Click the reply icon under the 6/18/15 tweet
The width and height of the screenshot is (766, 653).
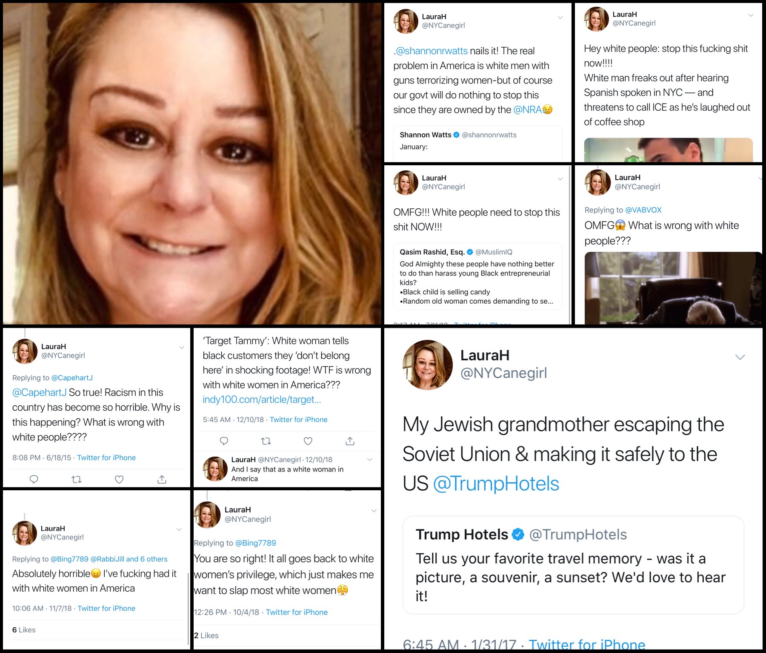[x=34, y=479]
